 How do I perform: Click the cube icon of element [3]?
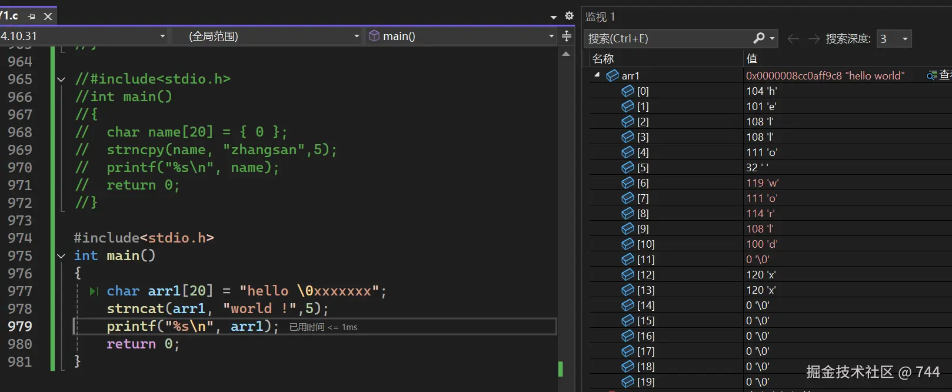point(628,137)
